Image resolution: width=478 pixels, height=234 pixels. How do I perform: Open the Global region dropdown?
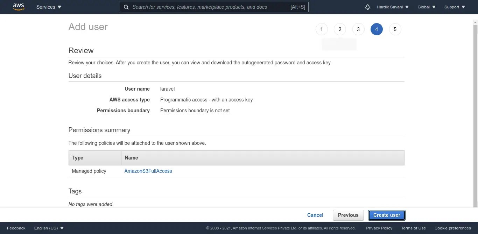point(427,7)
